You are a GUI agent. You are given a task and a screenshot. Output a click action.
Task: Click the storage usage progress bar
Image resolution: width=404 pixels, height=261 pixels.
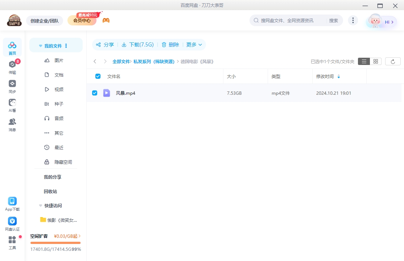(x=55, y=243)
